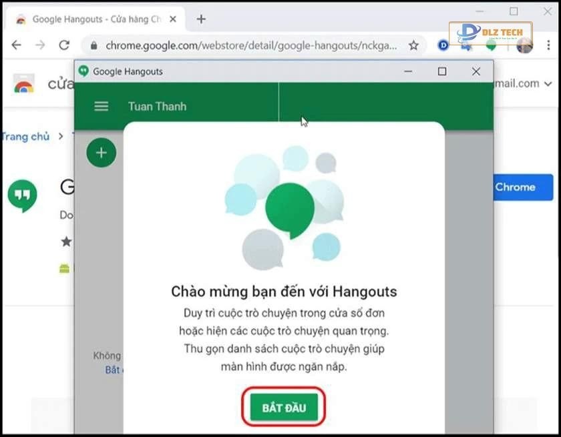Image resolution: width=561 pixels, height=437 pixels.
Task: Click the Android icon on store page
Action: [x=64, y=269]
